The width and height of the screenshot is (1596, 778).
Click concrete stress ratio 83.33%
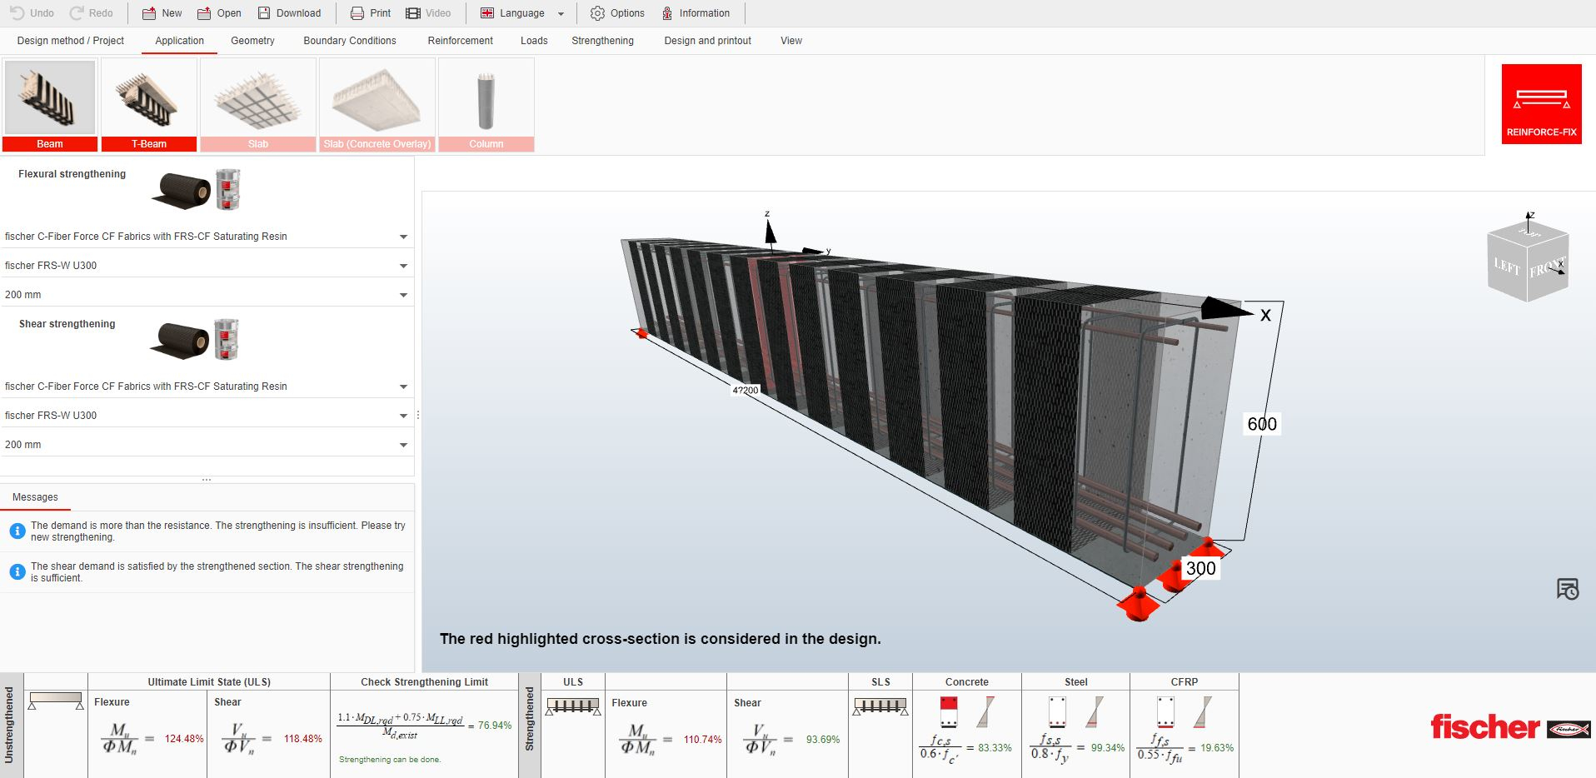click(x=995, y=748)
